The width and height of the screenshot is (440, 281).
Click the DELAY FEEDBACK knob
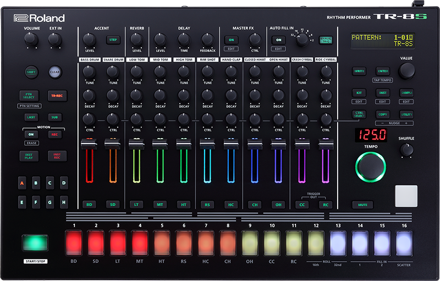tap(208, 40)
